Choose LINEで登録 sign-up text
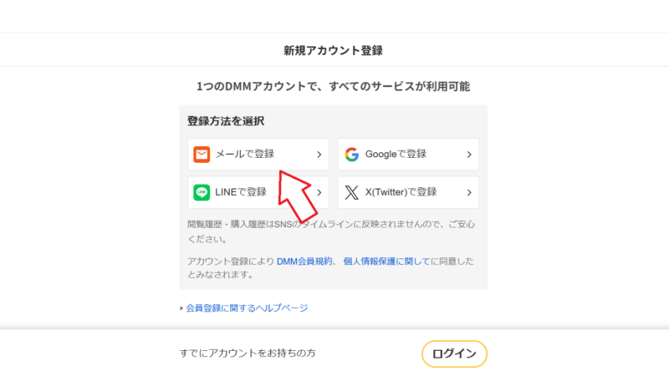669x376 pixels. pos(241,192)
